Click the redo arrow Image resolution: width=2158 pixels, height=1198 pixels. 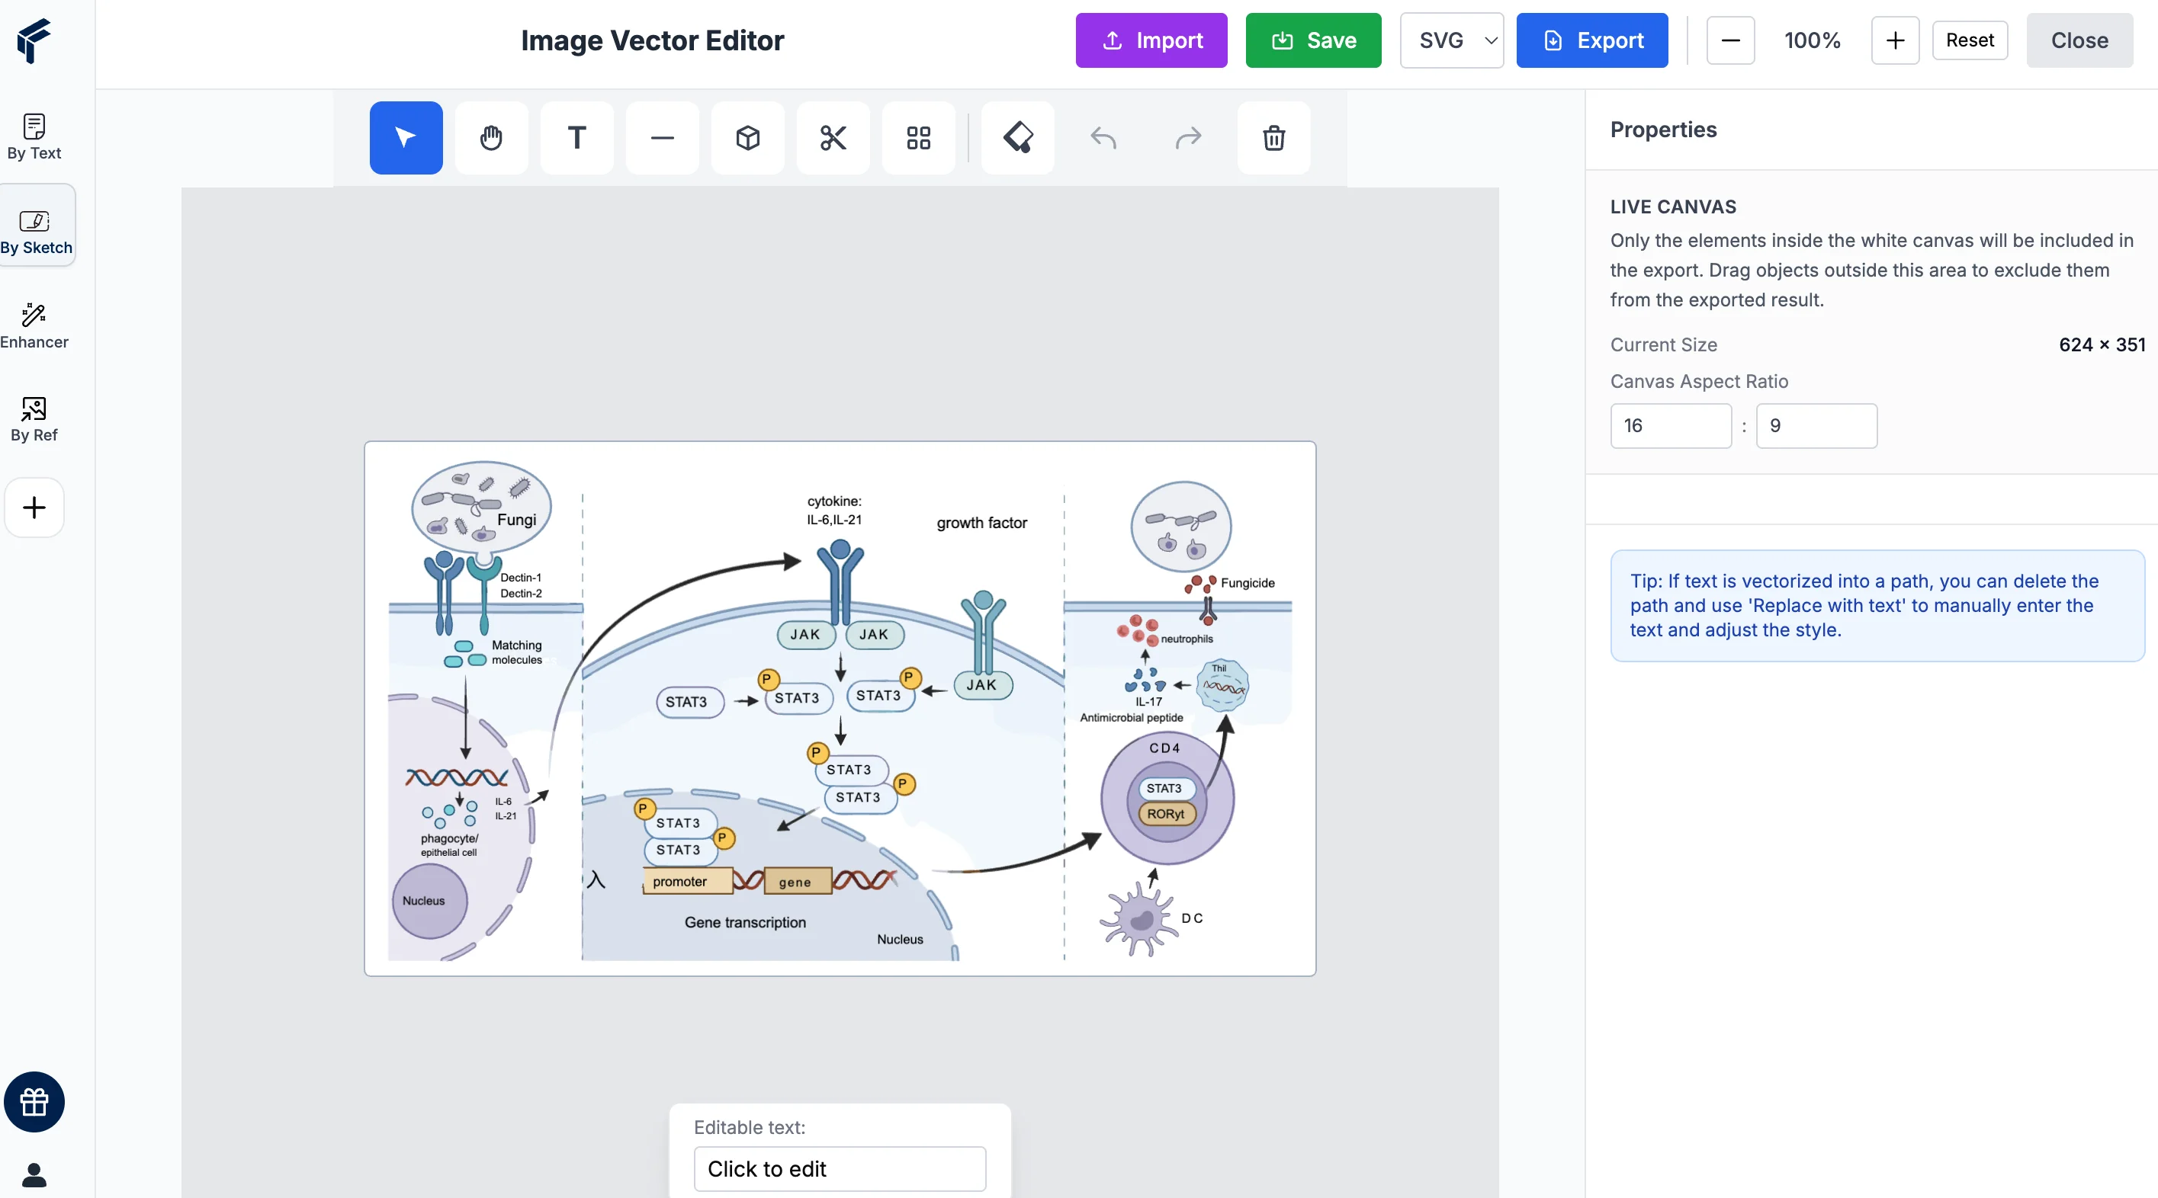coord(1188,137)
